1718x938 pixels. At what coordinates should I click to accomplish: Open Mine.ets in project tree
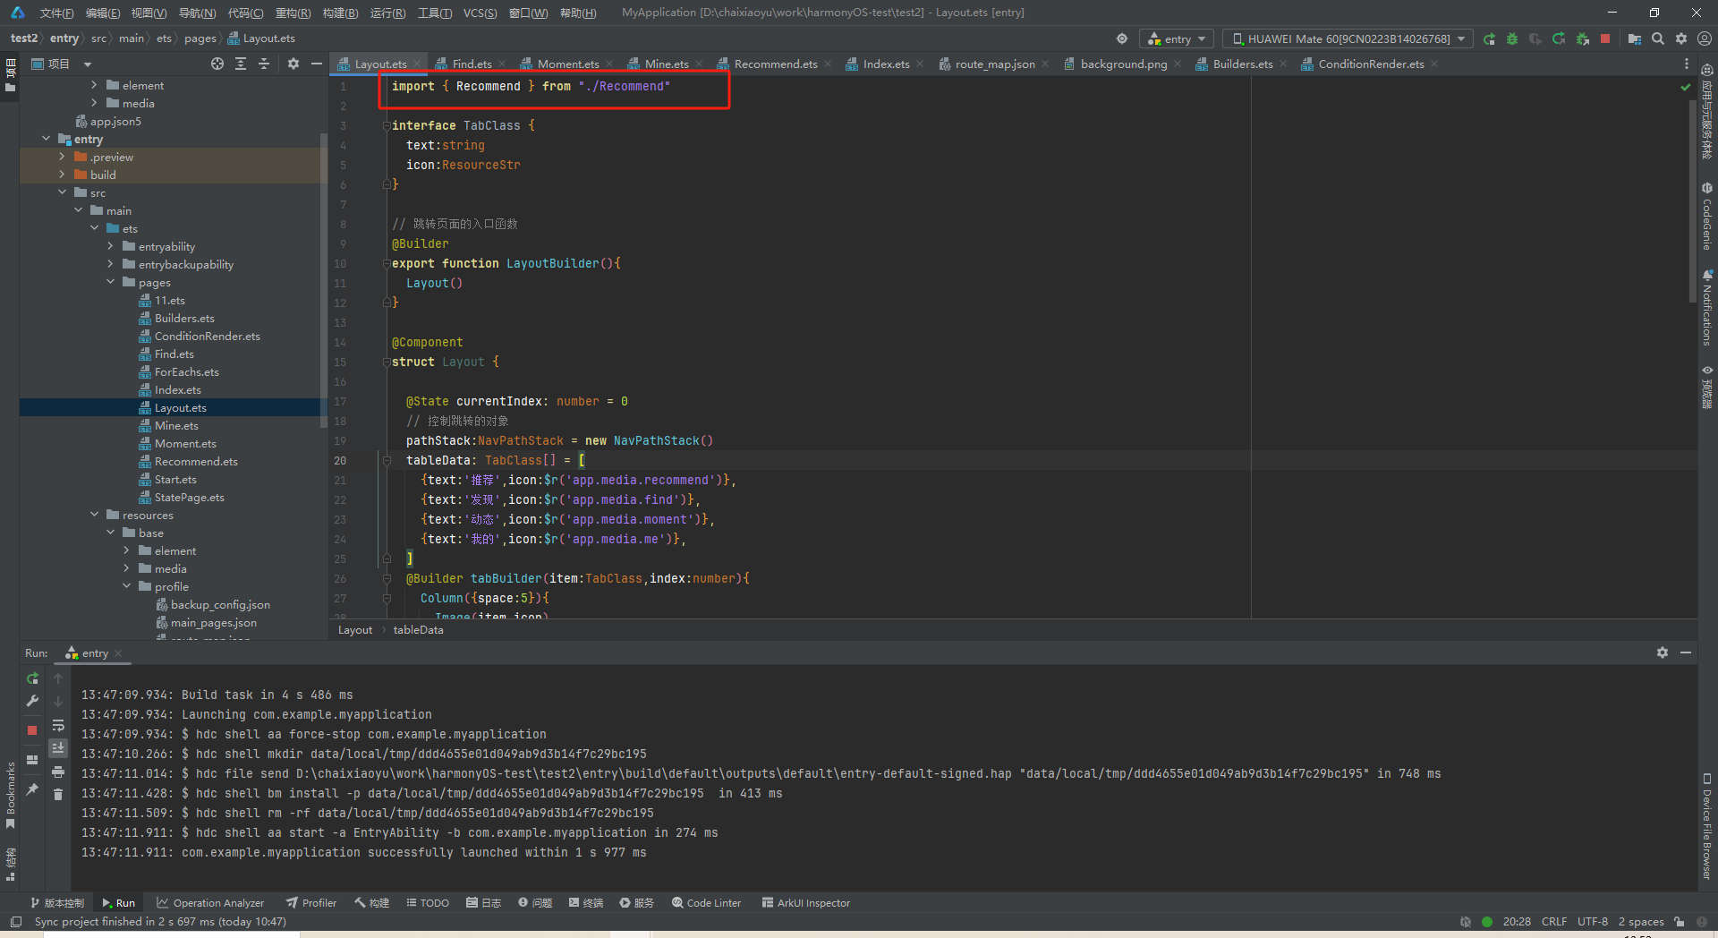(x=176, y=425)
